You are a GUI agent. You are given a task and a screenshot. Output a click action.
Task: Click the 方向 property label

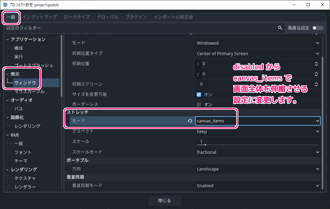[76, 169]
